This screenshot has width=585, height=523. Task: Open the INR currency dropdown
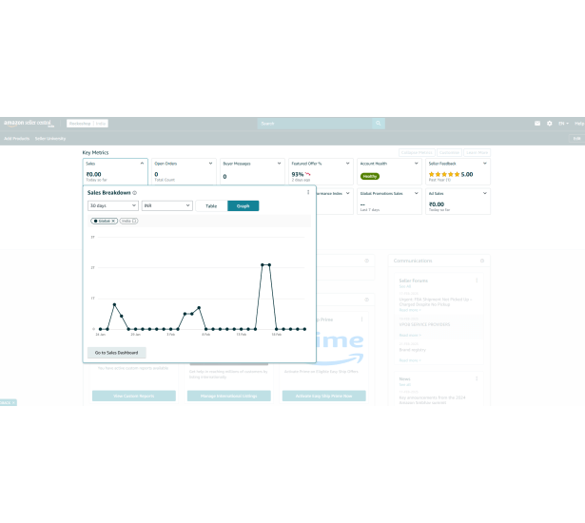coord(167,205)
